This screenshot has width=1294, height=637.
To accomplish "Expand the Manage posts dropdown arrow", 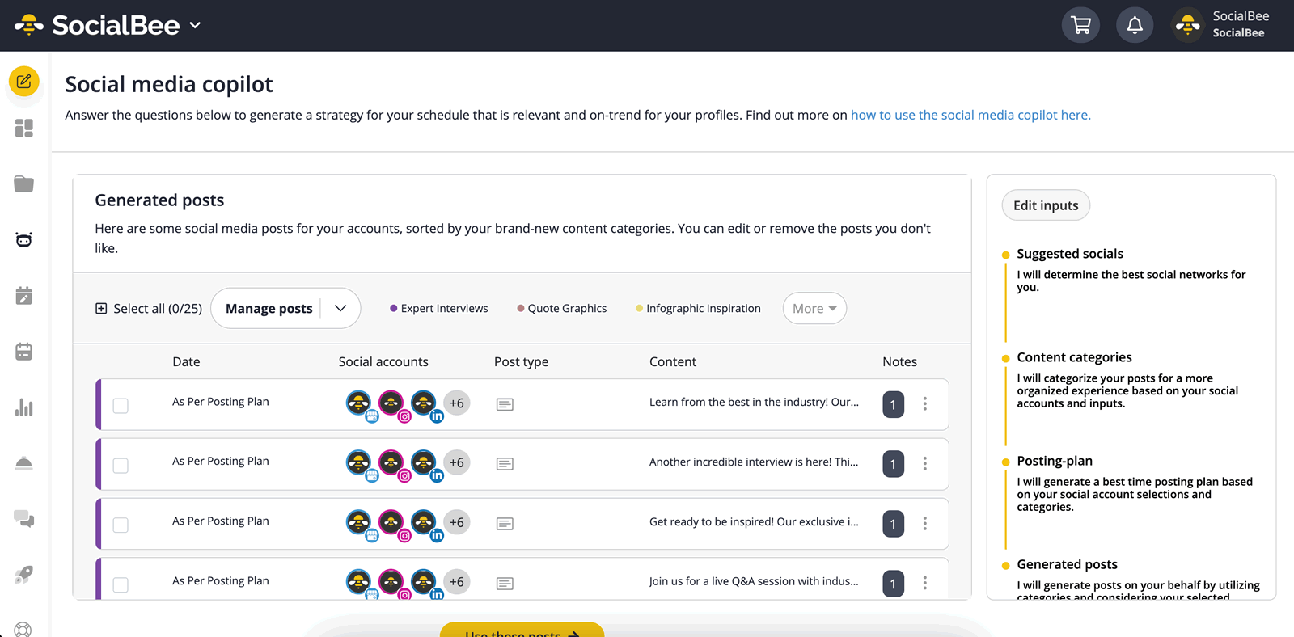I will coord(340,308).
